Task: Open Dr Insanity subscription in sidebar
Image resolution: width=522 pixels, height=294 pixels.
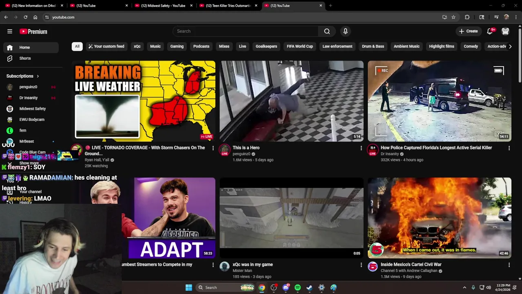Action: [31, 98]
